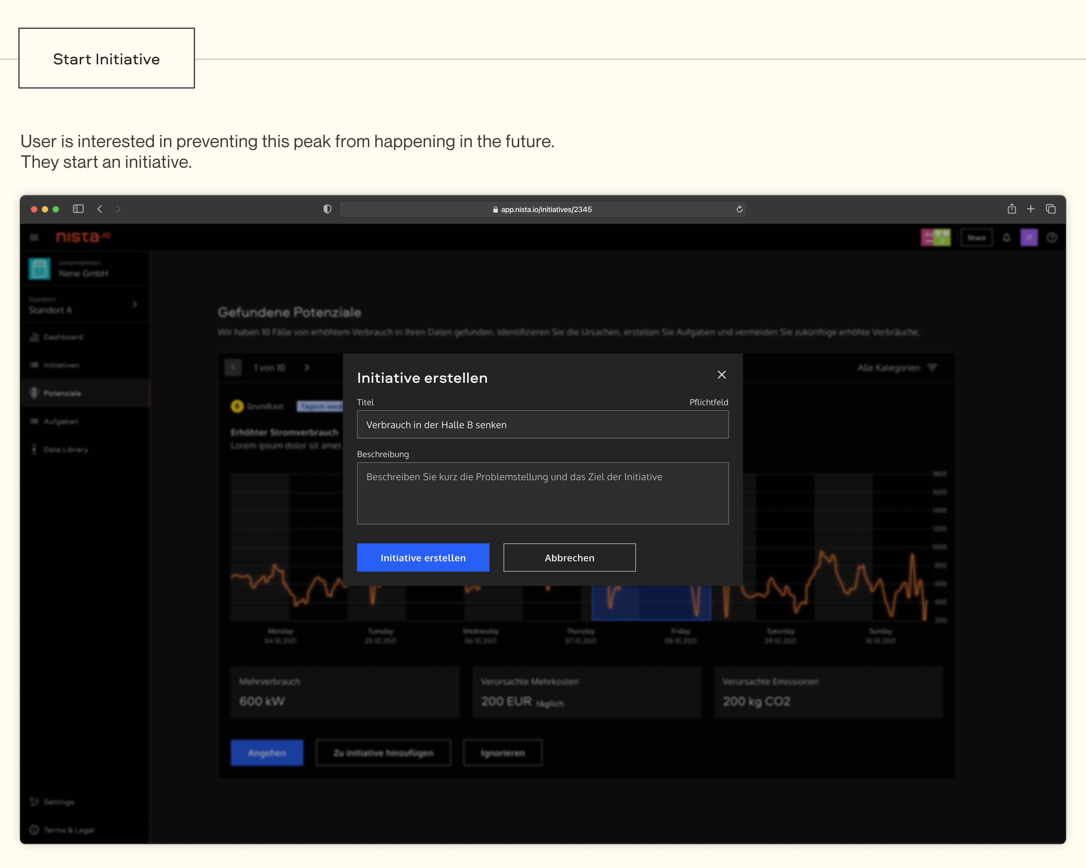Open a new browser tab
This screenshot has height=868, width=1086.
(1031, 209)
